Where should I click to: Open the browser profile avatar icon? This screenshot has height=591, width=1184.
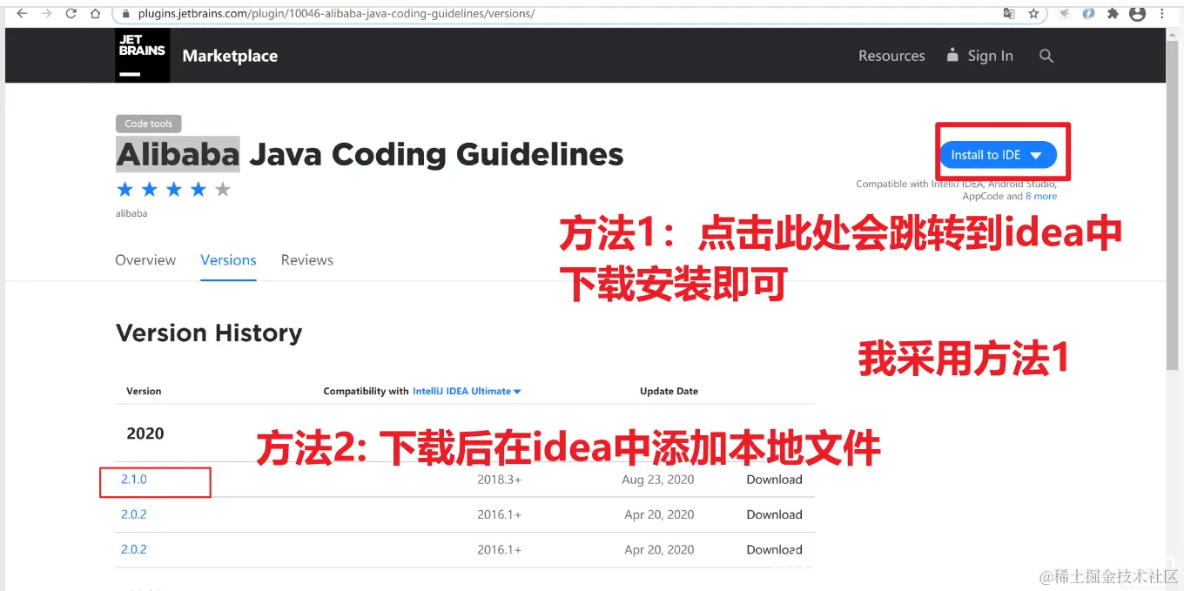click(x=1137, y=13)
